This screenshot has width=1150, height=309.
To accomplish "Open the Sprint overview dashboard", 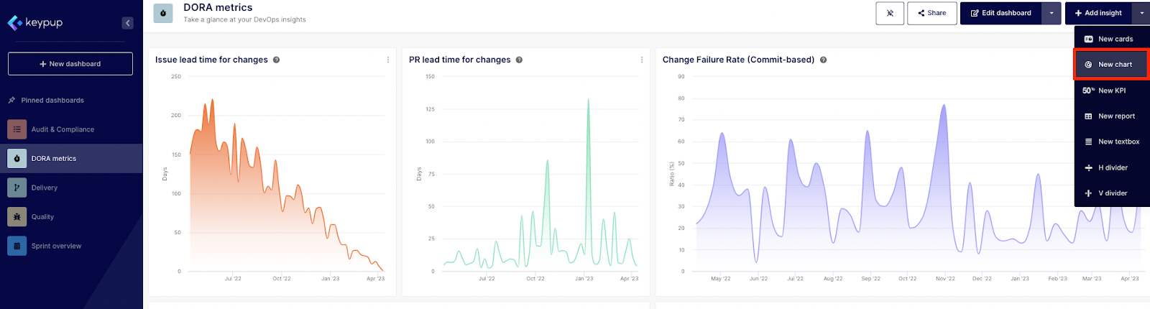I will point(56,246).
